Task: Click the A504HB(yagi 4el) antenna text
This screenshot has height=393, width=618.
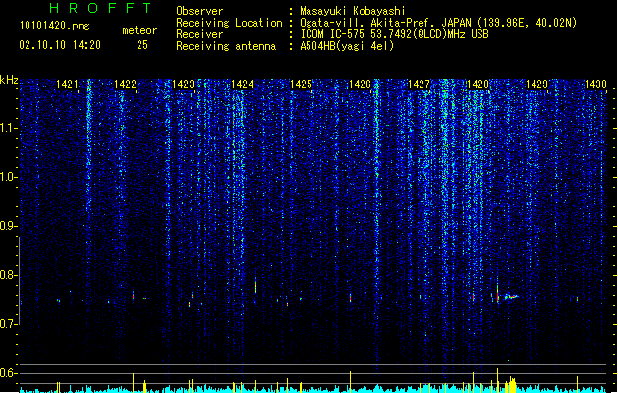Action: pos(347,46)
